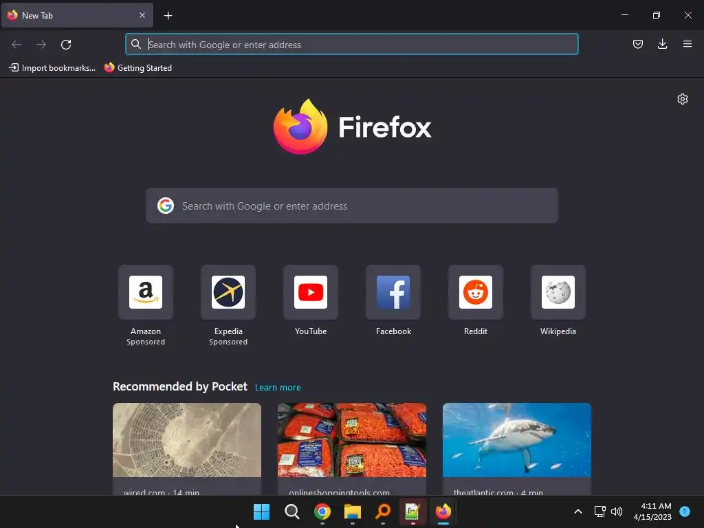The height and width of the screenshot is (528, 704).
Task: Open Getting Started bookmark
Action: pos(137,68)
